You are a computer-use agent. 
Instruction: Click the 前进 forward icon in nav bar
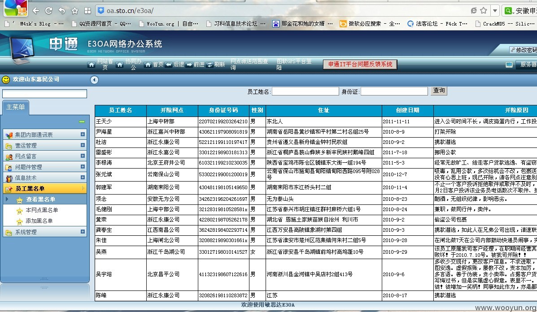point(189,64)
